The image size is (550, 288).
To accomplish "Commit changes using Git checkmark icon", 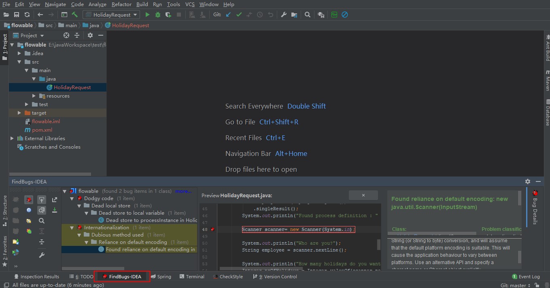I will tap(239, 15).
